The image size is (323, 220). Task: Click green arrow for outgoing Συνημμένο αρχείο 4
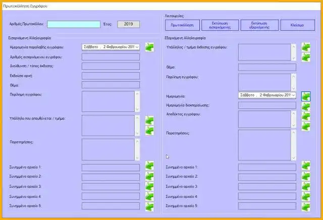pyautogui.click(x=306, y=196)
